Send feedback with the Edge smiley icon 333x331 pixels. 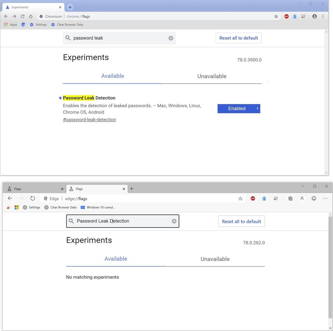tap(314, 199)
